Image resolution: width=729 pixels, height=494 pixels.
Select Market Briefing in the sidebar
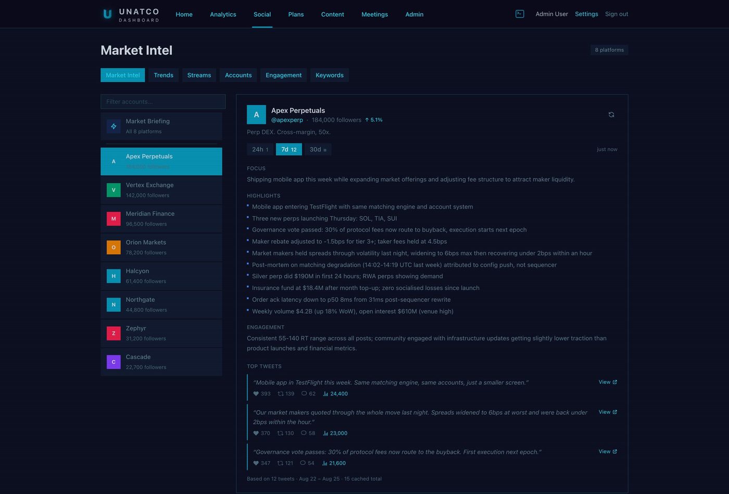pyautogui.click(x=161, y=126)
